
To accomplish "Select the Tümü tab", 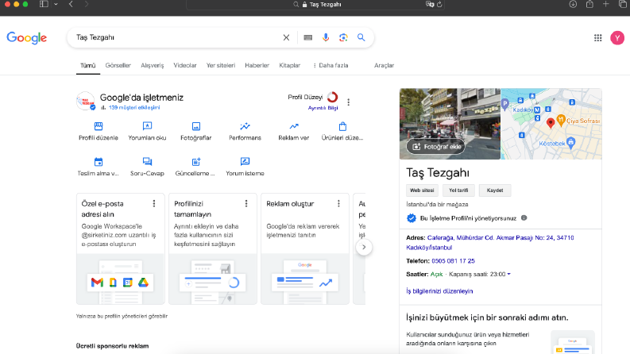I will pyautogui.click(x=88, y=65).
